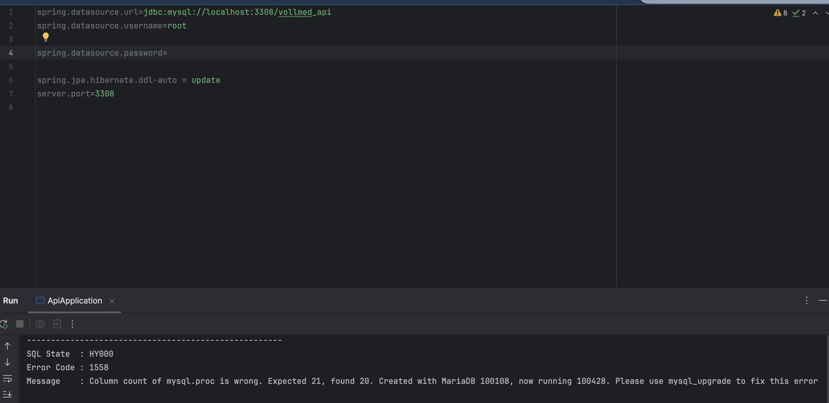
Task: Click line number 6 in the gutter
Action: tap(11, 80)
